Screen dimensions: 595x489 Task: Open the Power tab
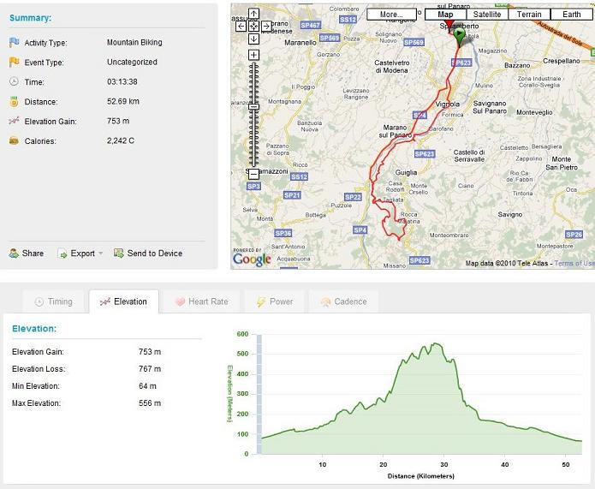pos(274,301)
